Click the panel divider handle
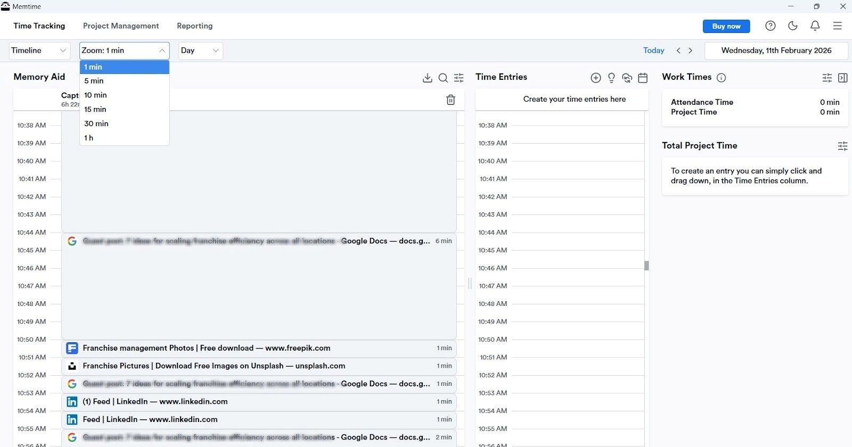 click(x=470, y=283)
